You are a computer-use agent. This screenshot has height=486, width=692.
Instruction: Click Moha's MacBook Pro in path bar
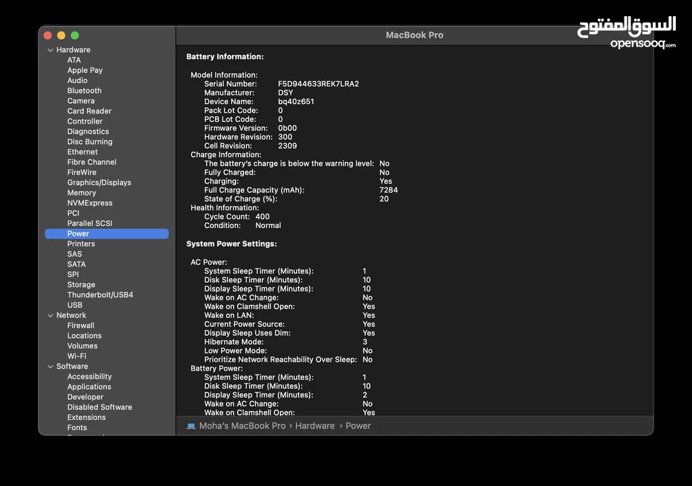tap(242, 426)
